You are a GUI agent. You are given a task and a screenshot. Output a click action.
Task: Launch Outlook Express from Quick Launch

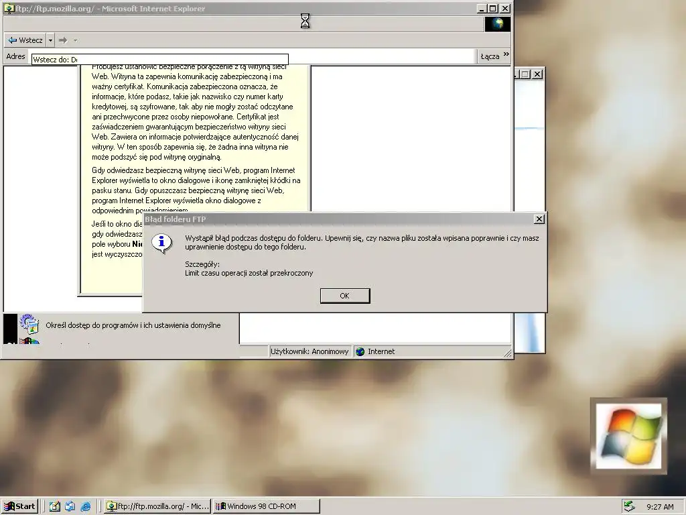tap(70, 506)
